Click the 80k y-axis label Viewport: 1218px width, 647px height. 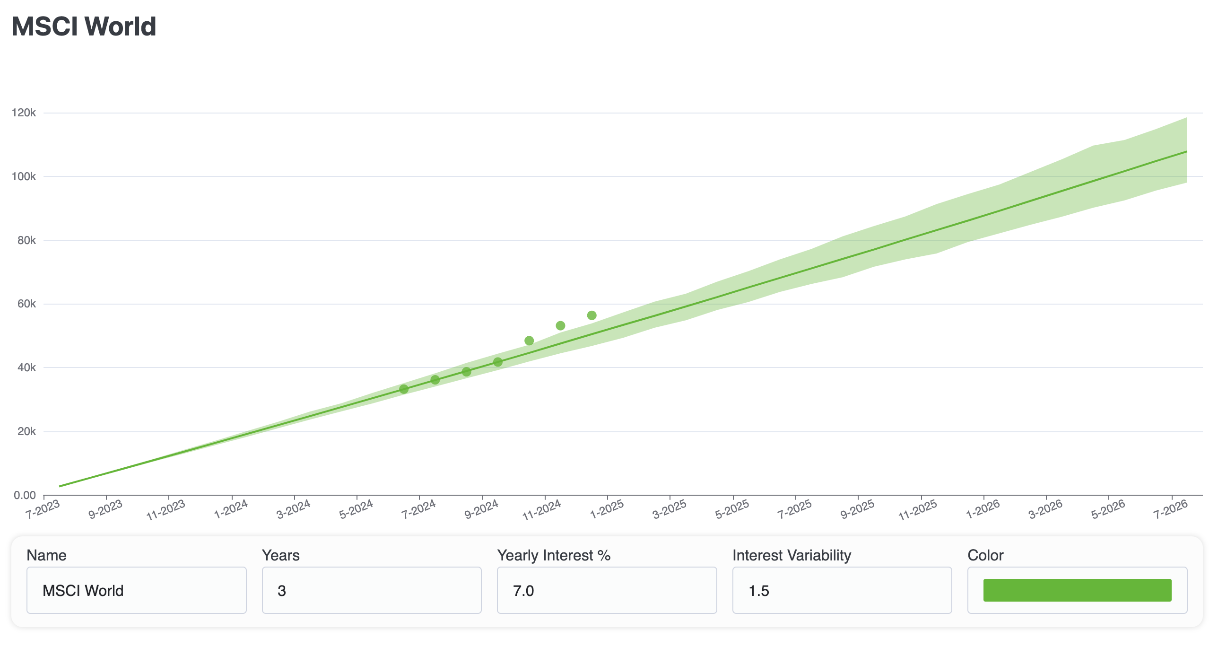coord(26,240)
